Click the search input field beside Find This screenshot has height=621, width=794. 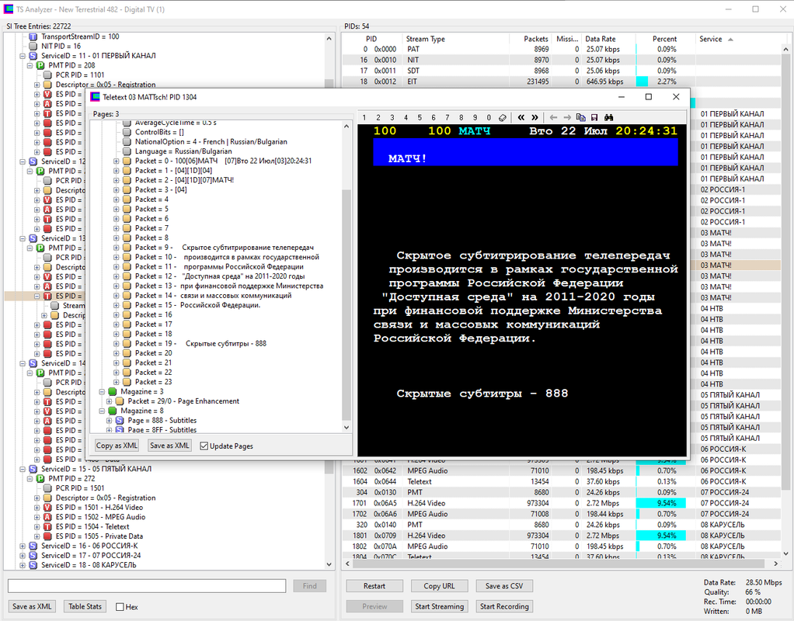click(147, 586)
